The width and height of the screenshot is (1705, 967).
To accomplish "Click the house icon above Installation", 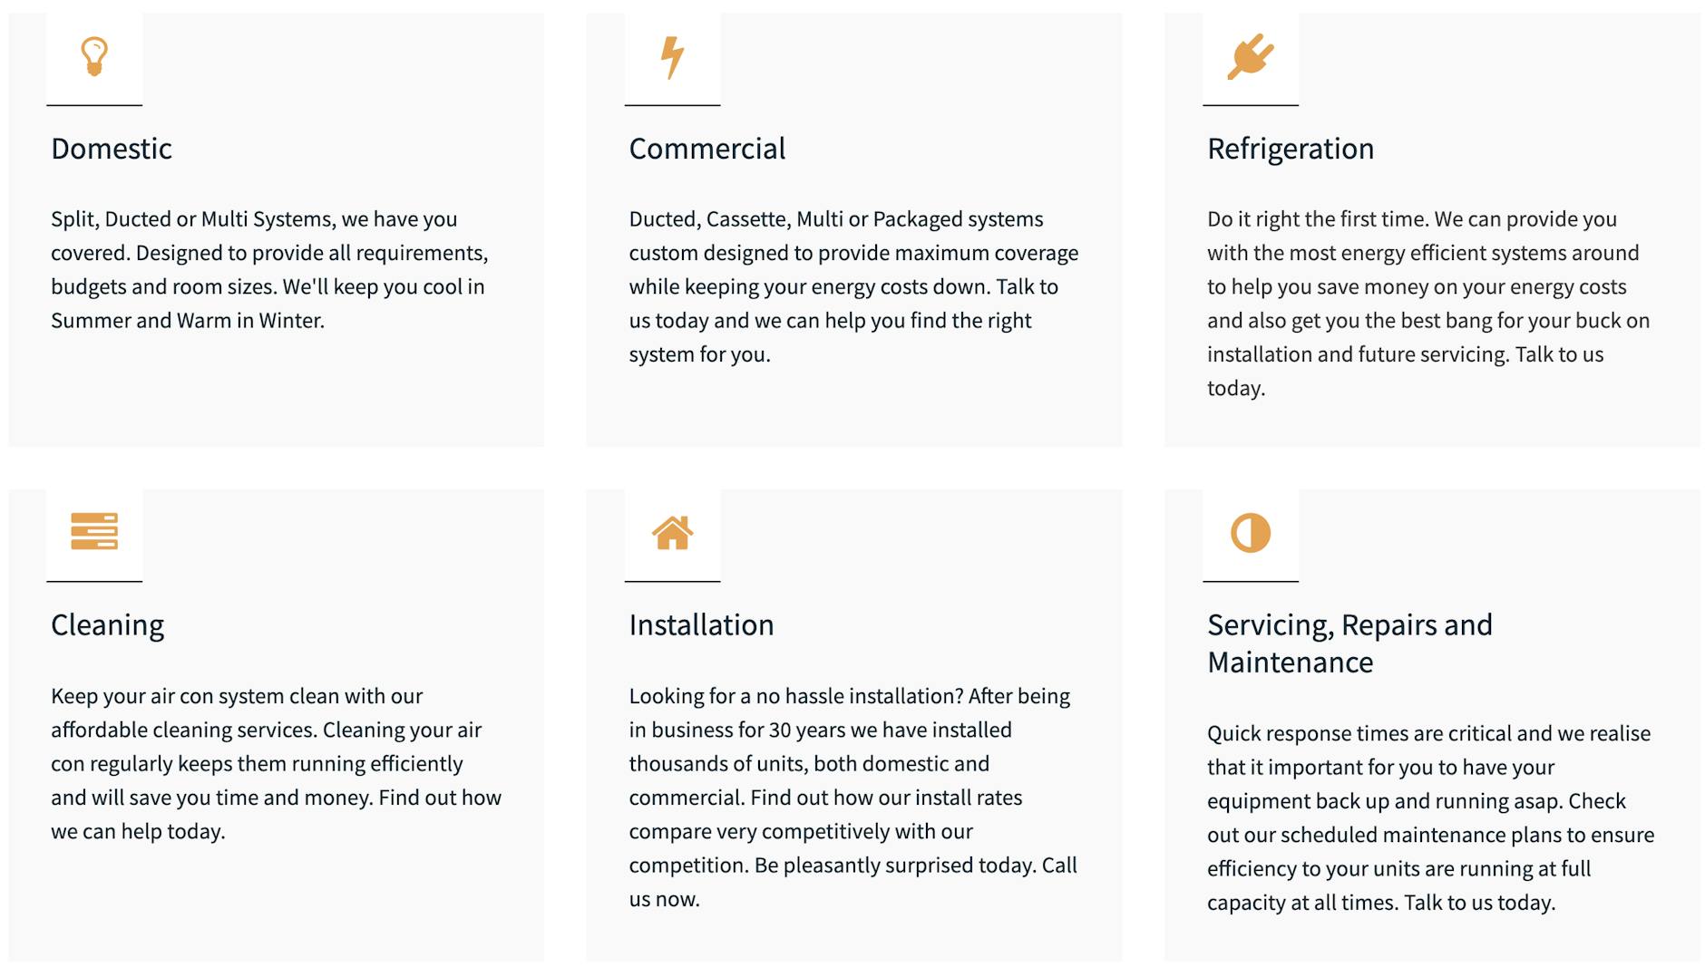I will click(672, 533).
